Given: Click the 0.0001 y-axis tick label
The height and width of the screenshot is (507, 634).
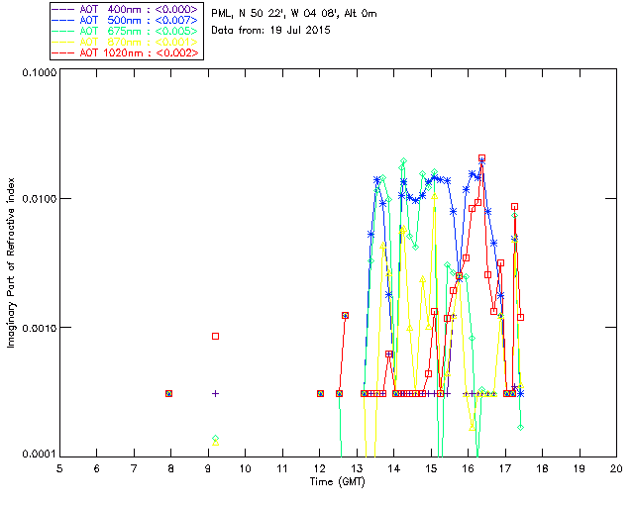Looking at the screenshot, I should point(37,454).
